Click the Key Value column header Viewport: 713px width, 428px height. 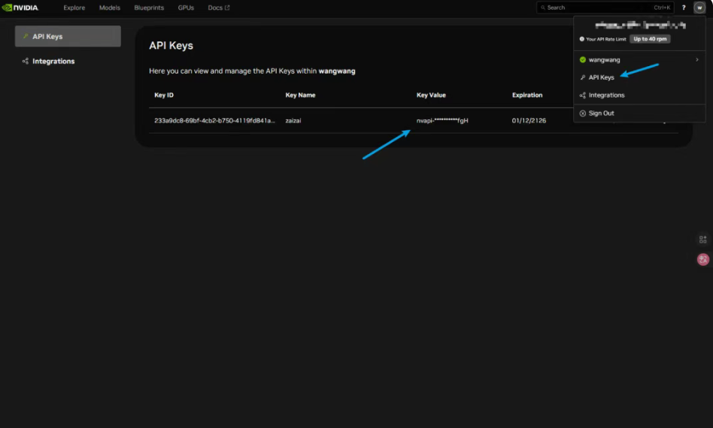coord(431,95)
